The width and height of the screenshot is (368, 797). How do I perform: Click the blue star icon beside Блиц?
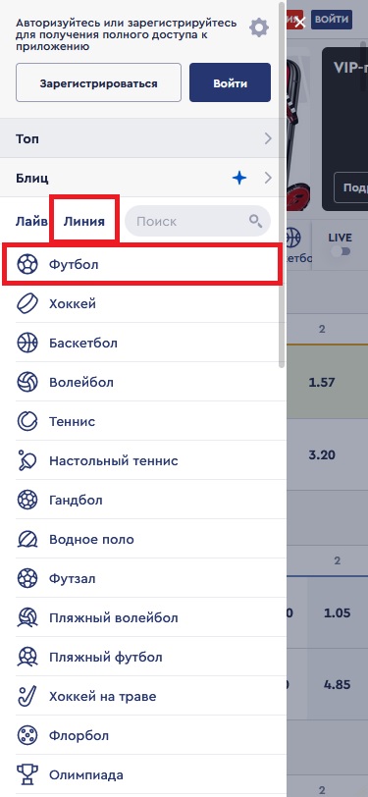tap(239, 178)
